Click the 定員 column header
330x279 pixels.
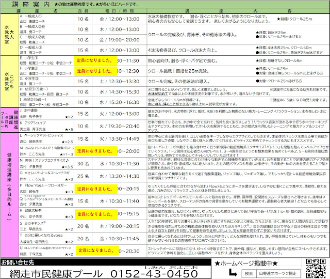coord(83,11)
